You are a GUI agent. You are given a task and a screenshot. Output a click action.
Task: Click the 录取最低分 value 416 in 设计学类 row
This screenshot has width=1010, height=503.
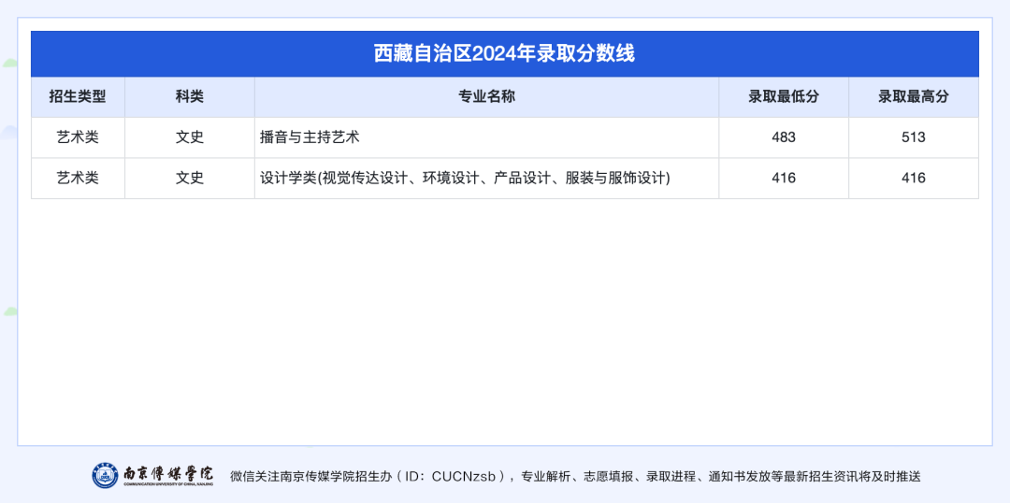(x=784, y=178)
